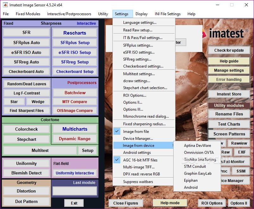Open IT & Pass/Fail settings...
The width and height of the screenshot is (254, 209).
click(144, 38)
